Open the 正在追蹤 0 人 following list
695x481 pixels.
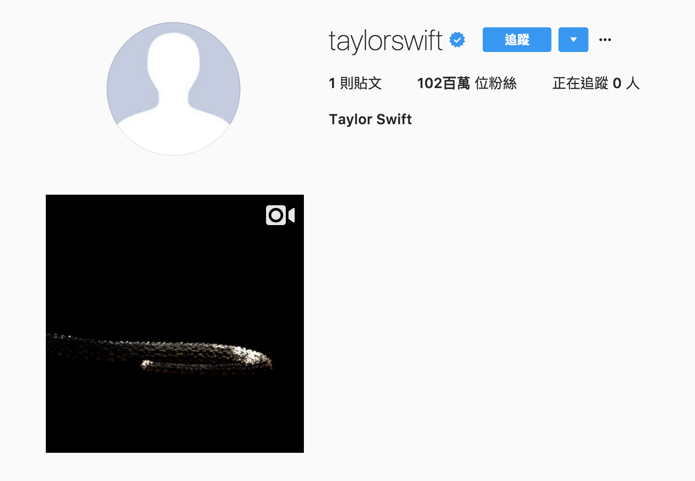[x=596, y=83]
